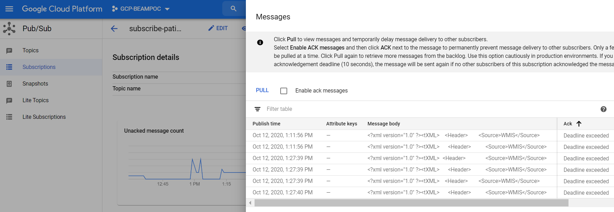The image size is (614, 212).
Task: Sort by the Ack column arrow
Action: (579, 124)
